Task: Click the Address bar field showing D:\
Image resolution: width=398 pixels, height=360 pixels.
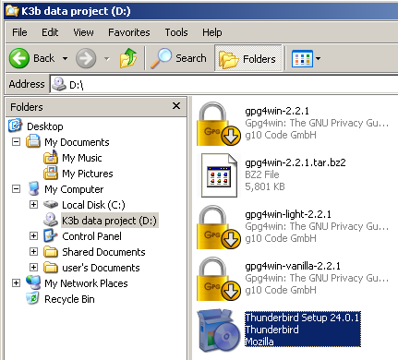Action: coord(223,84)
